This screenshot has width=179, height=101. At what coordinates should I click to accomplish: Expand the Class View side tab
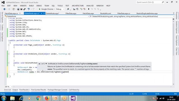(176, 51)
